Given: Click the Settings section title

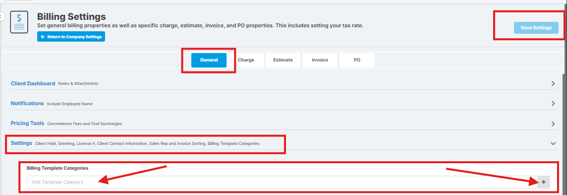Looking at the screenshot, I should tap(21, 143).
